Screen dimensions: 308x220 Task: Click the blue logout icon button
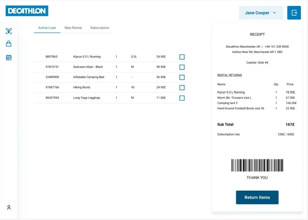294,13
